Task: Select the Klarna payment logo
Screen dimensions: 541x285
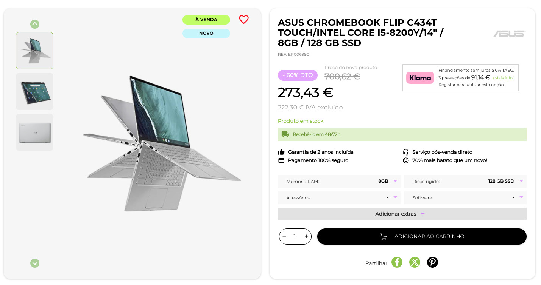Action: (420, 78)
